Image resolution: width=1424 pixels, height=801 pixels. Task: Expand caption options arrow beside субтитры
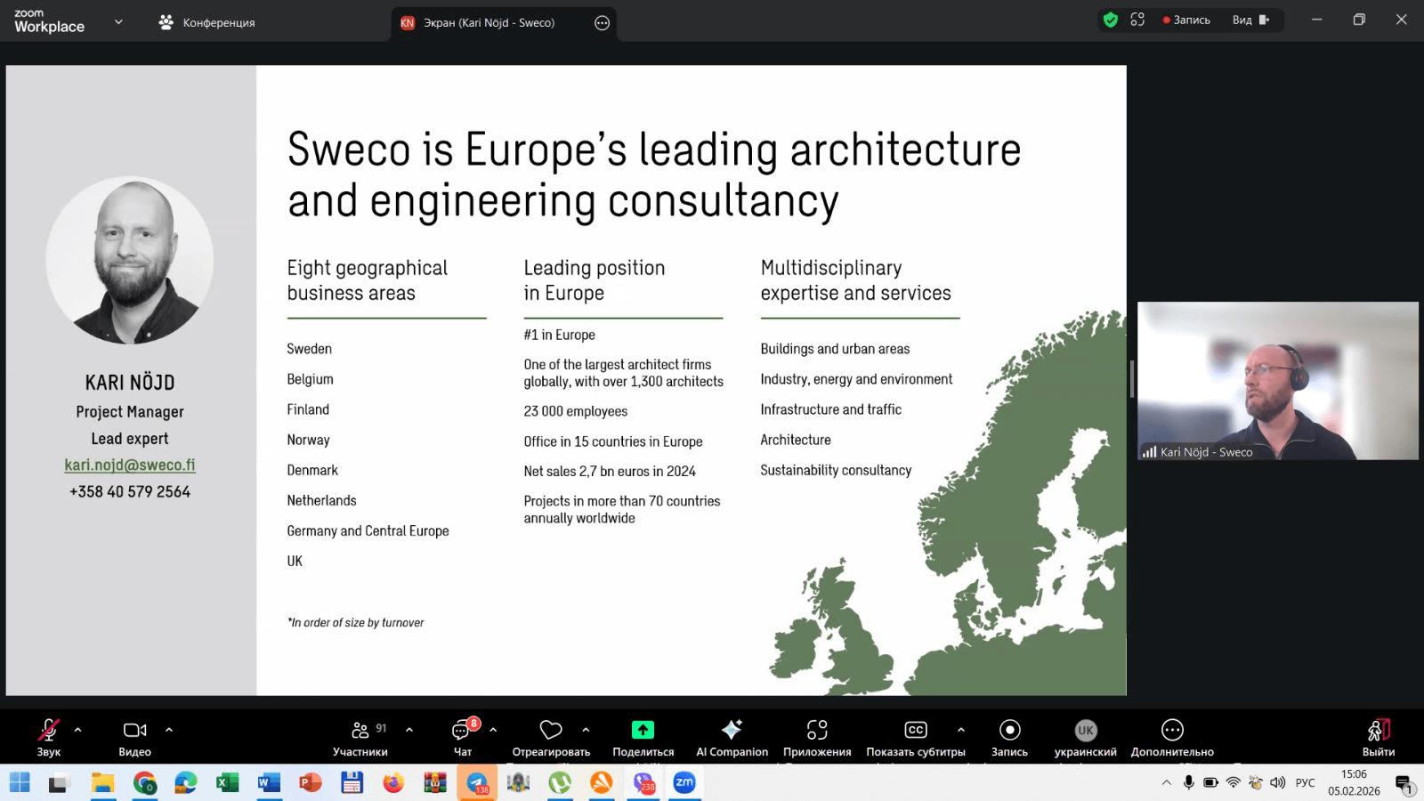tap(961, 730)
